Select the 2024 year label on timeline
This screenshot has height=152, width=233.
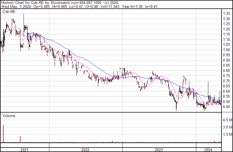(209, 149)
